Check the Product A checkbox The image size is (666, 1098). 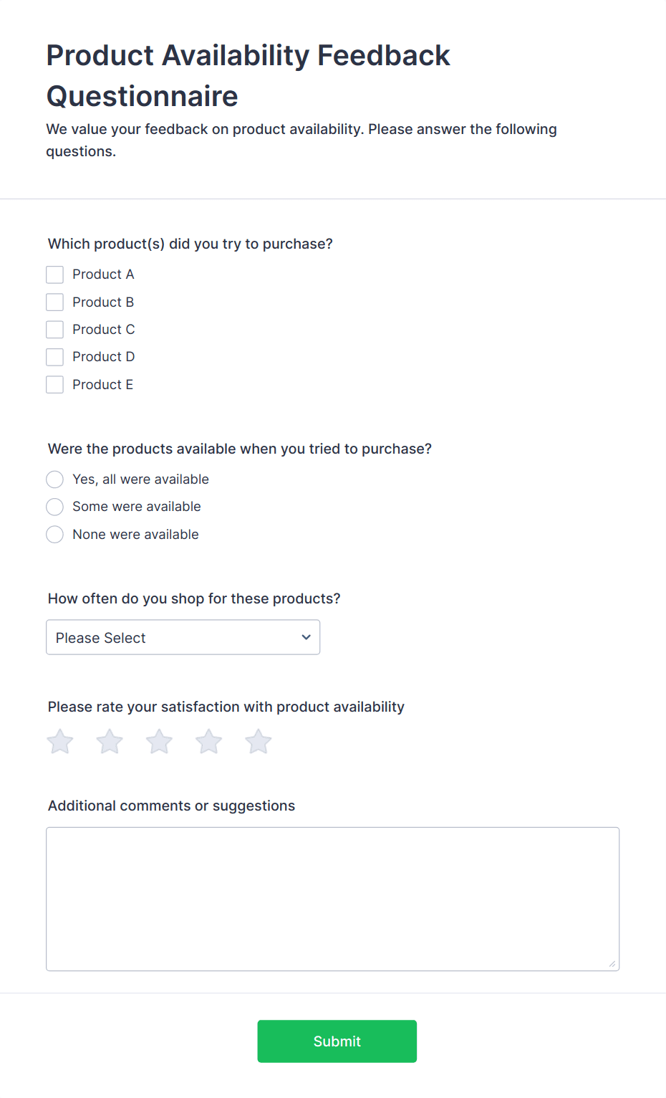(55, 274)
